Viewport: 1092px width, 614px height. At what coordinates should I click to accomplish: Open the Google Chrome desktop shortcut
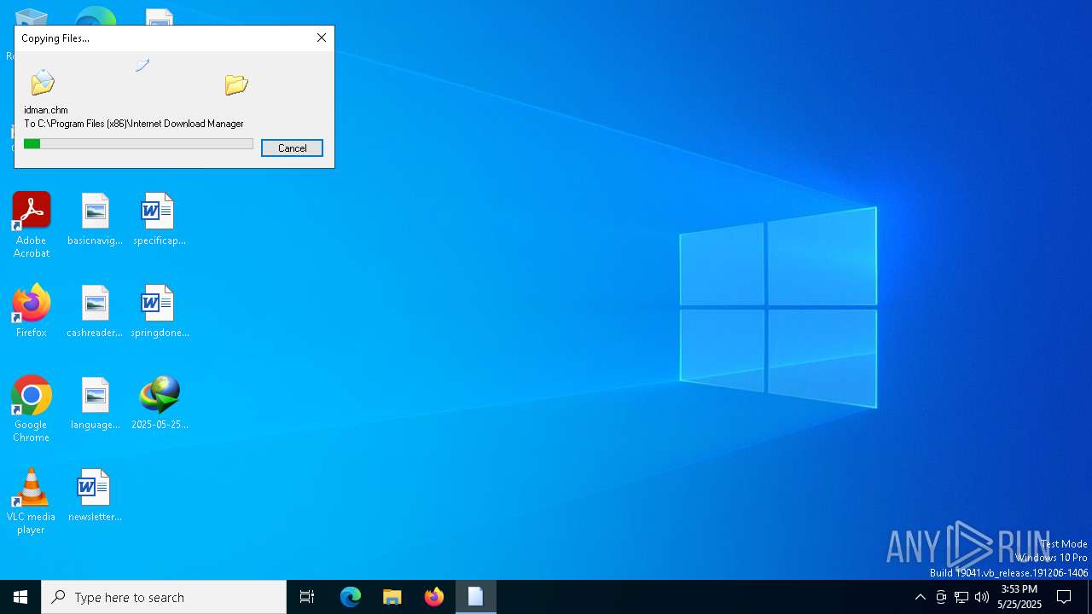point(32,409)
